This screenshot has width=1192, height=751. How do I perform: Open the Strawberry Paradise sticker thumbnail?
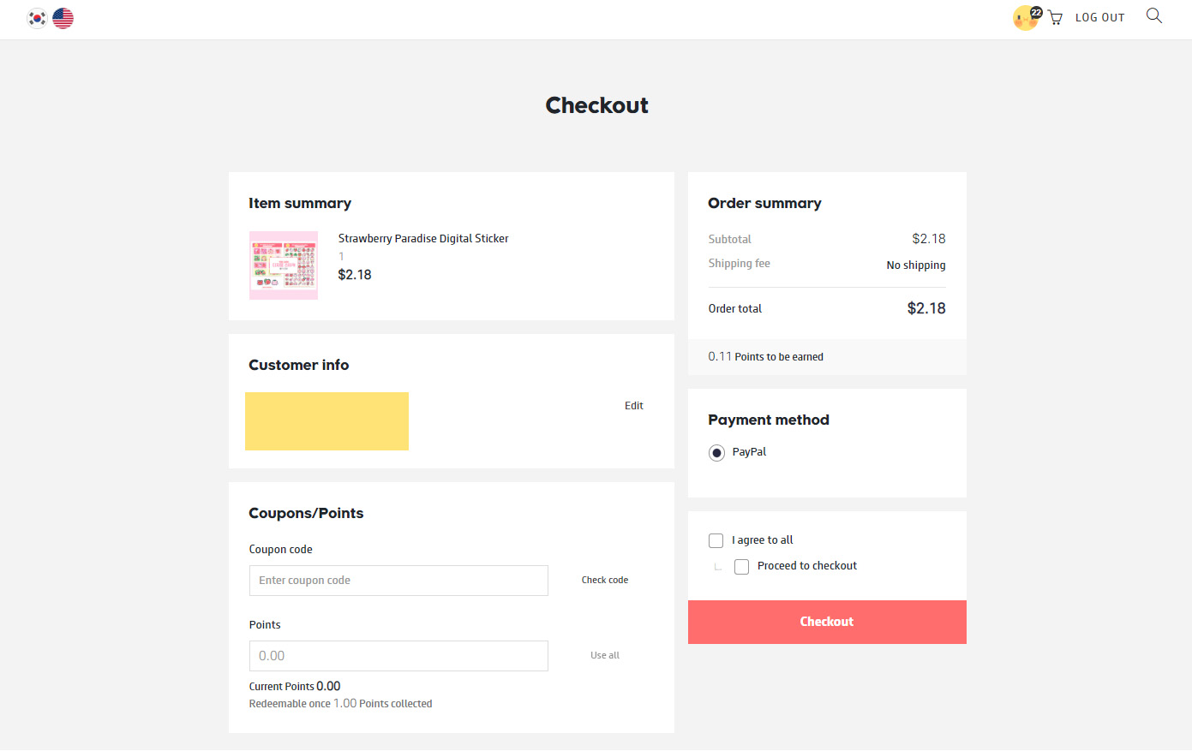(x=284, y=265)
